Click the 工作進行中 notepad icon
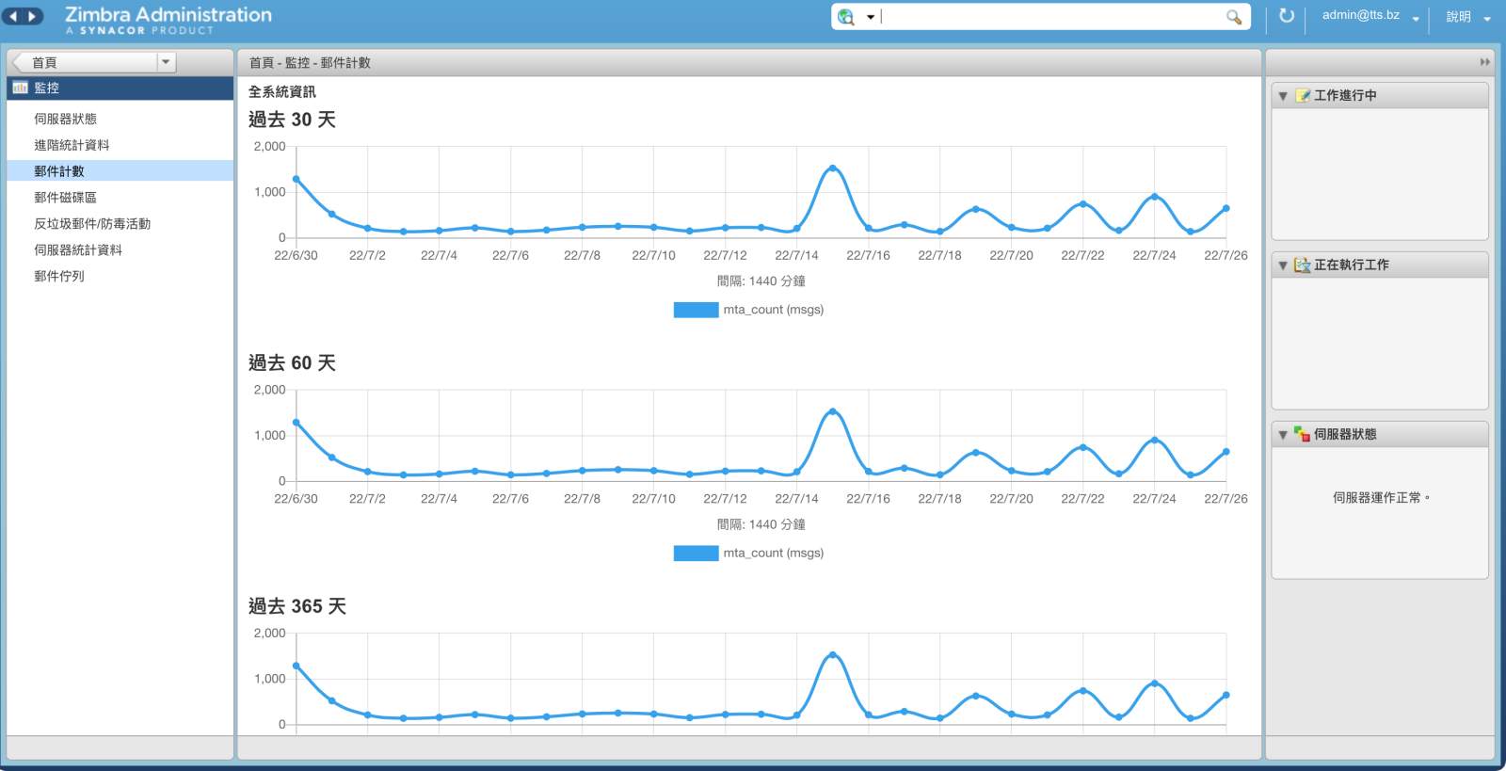Image resolution: width=1506 pixels, height=771 pixels. 1303,95
